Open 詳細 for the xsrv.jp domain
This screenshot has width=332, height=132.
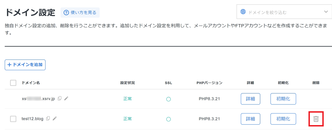click(x=250, y=99)
